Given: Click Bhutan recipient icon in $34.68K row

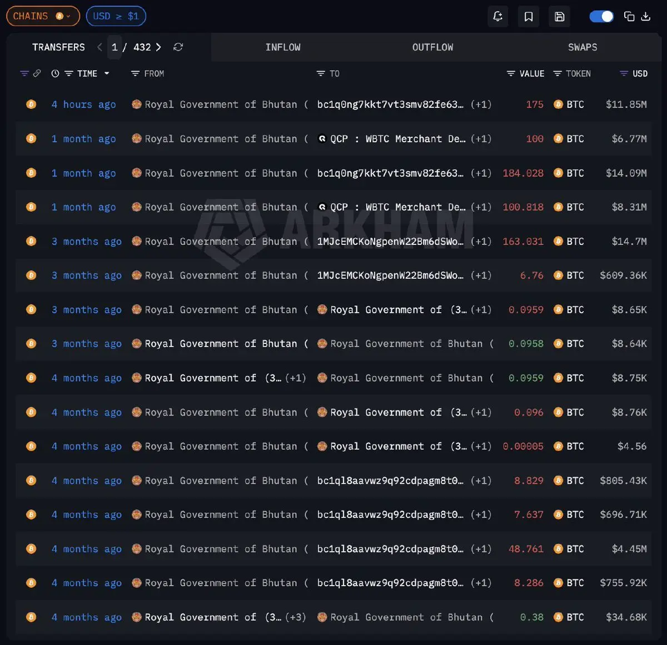Looking at the screenshot, I should (322, 617).
